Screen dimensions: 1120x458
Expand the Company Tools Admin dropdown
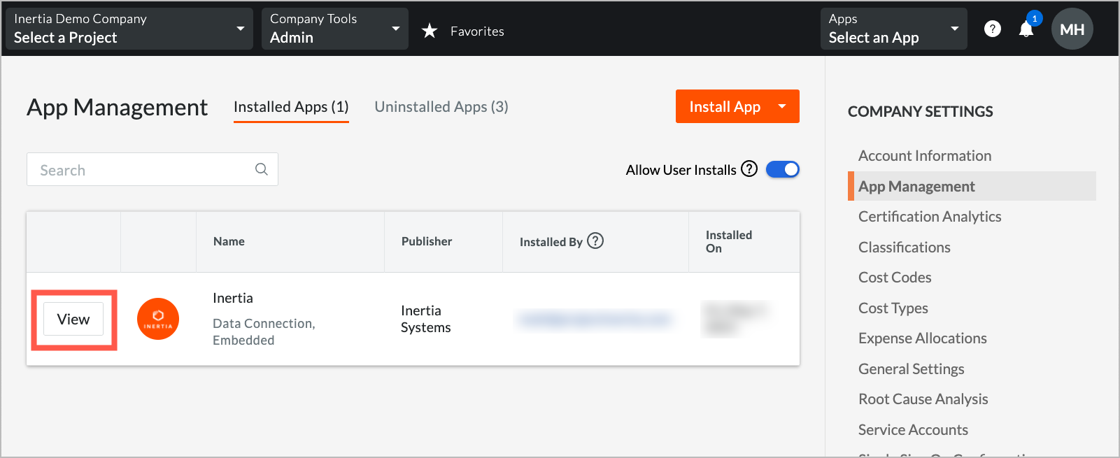pos(335,29)
